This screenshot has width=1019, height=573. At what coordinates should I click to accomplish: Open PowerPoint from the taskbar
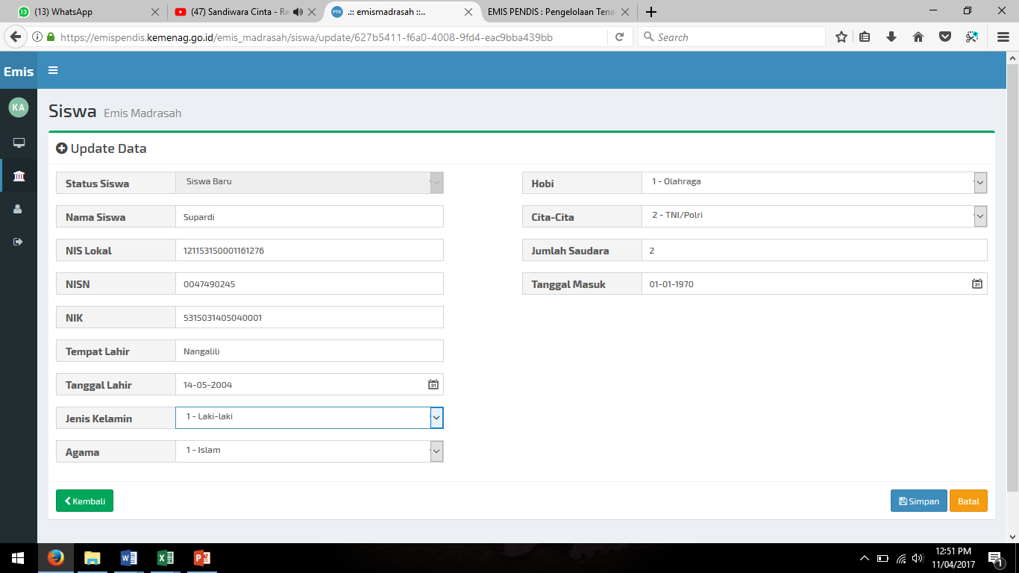pos(202,558)
